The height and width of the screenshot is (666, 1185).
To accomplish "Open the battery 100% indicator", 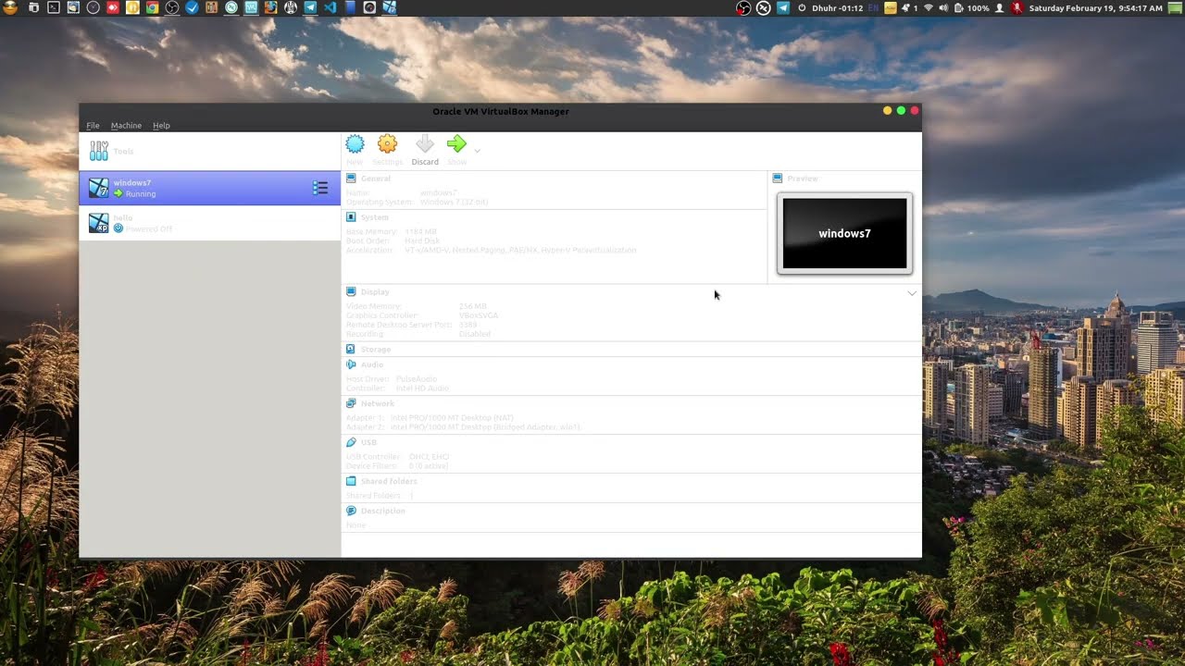I will [974, 7].
